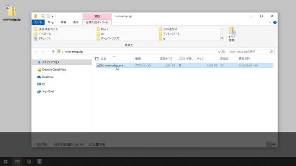Open the ファイル ribbon tab

[38, 22]
